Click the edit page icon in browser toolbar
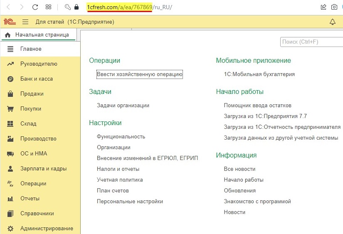The height and width of the screenshot is (234, 343). pyautogui.click(x=323, y=7)
